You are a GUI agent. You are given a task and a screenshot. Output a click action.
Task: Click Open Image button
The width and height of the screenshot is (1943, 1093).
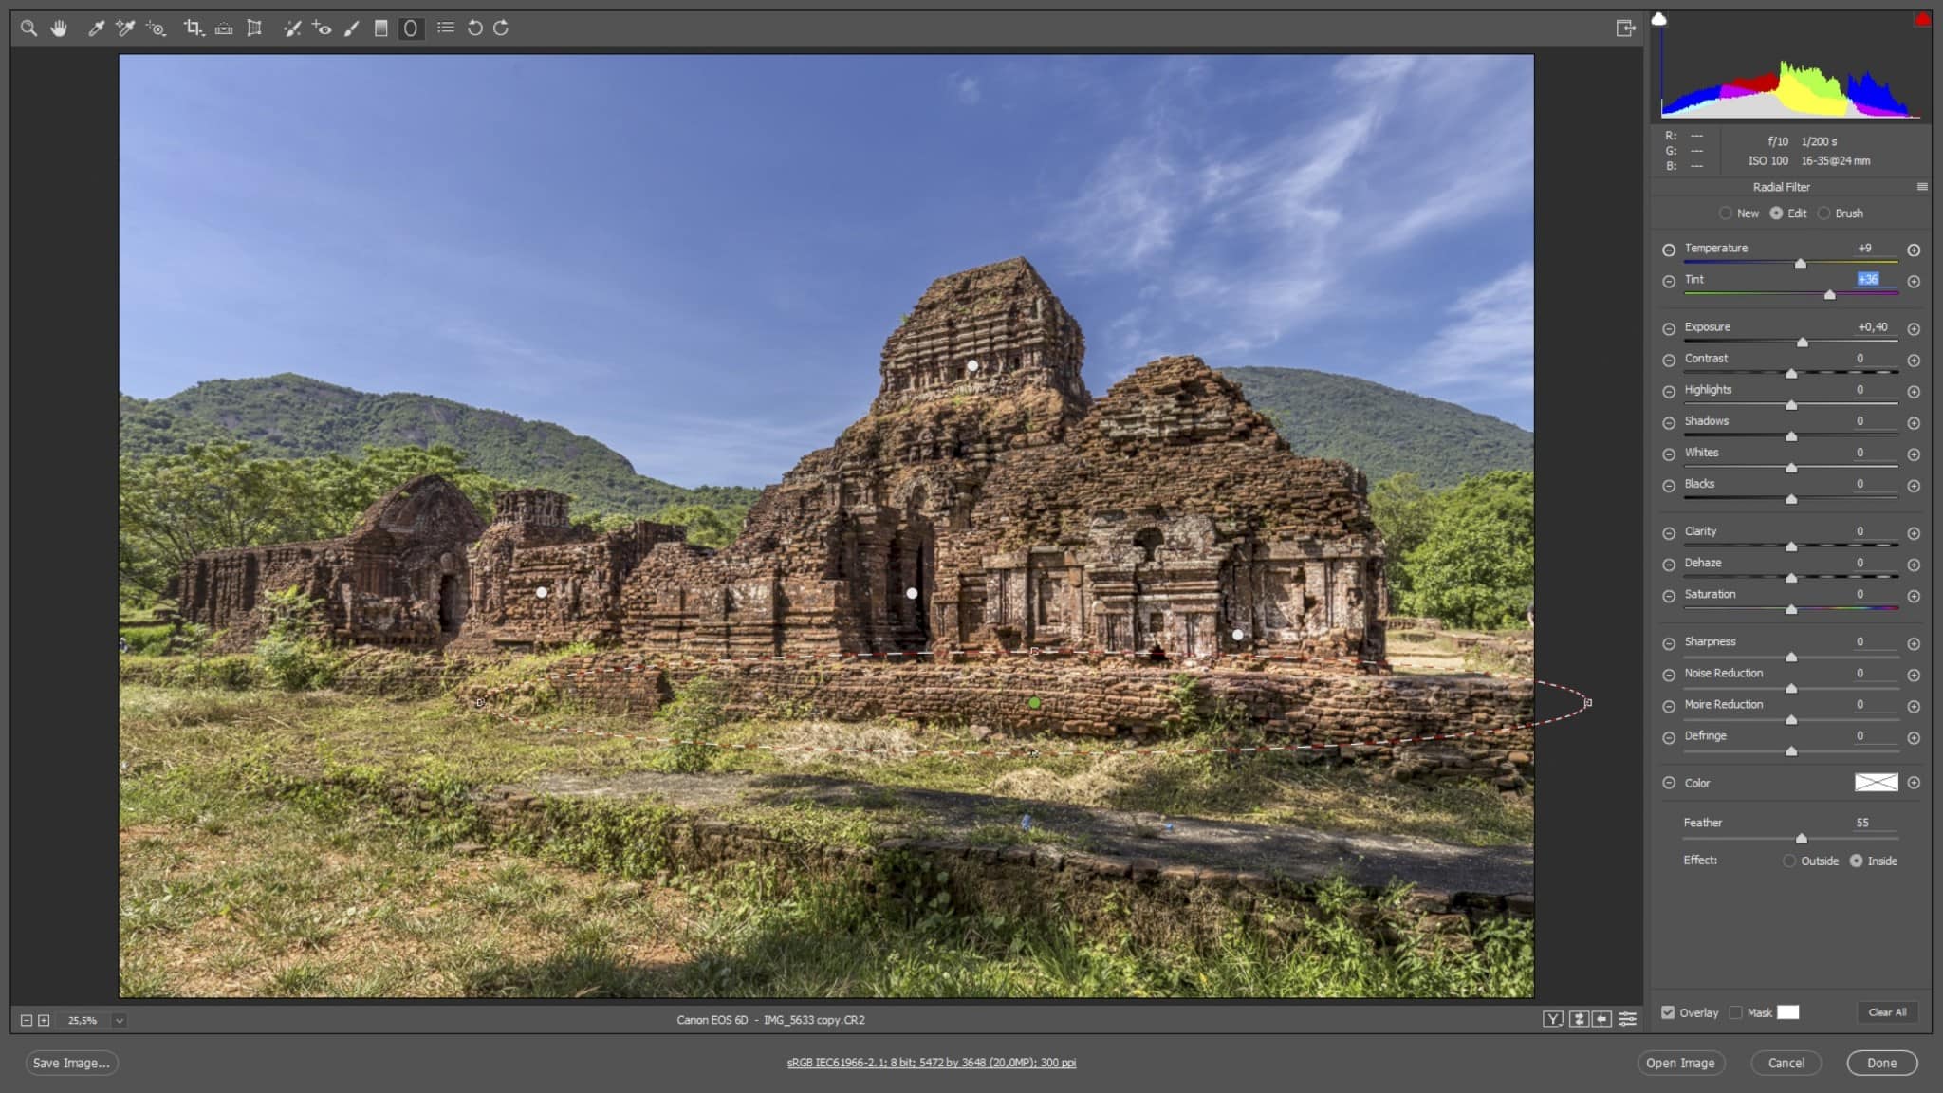[x=1680, y=1063]
